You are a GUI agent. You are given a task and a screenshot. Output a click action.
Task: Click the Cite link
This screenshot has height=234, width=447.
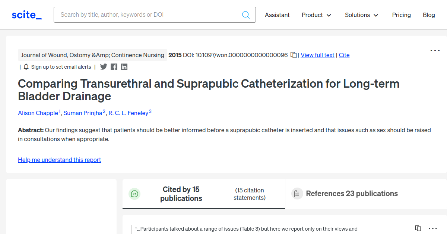coord(344,55)
